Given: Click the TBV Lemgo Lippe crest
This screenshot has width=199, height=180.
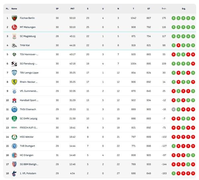Looking at the screenshot, I should click(x=14, y=73).
